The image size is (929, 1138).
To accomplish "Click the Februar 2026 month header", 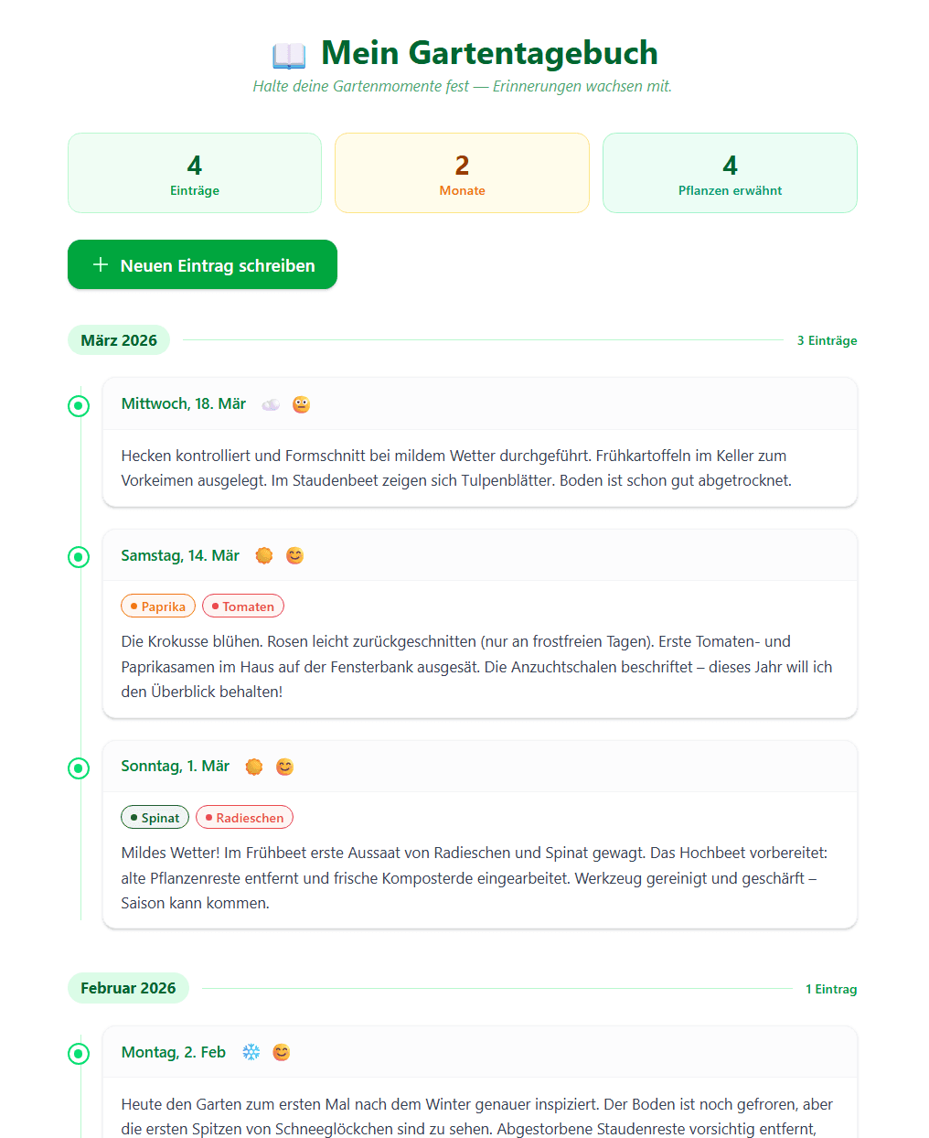I will click(128, 988).
